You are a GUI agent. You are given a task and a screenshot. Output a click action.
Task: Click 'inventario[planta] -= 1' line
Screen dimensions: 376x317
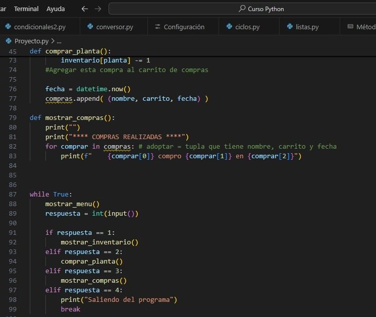(x=105, y=60)
